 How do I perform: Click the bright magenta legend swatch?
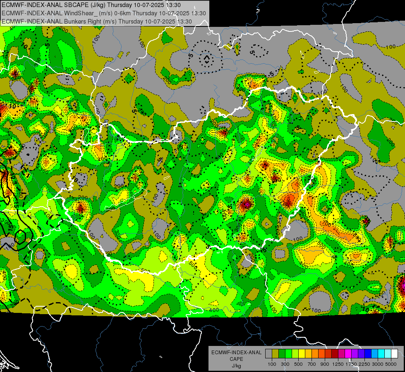(348, 353)
